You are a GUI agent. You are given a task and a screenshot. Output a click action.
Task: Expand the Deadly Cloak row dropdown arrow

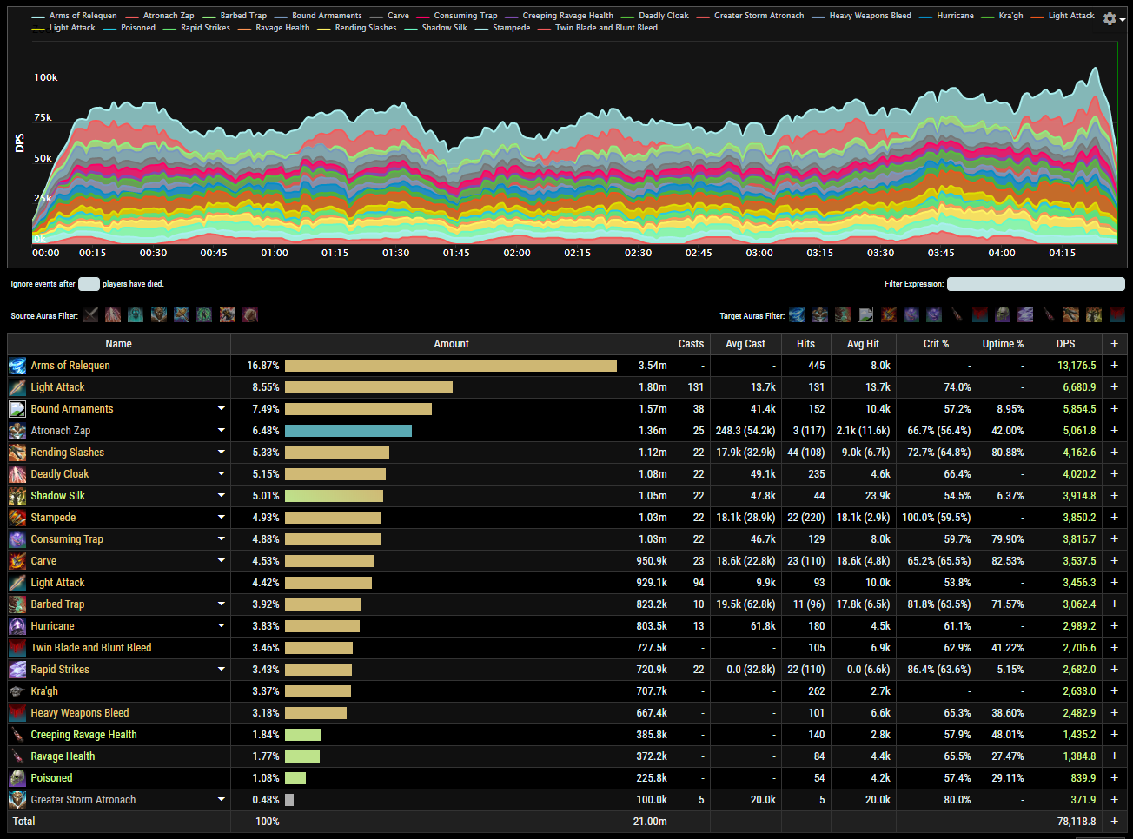222,474
